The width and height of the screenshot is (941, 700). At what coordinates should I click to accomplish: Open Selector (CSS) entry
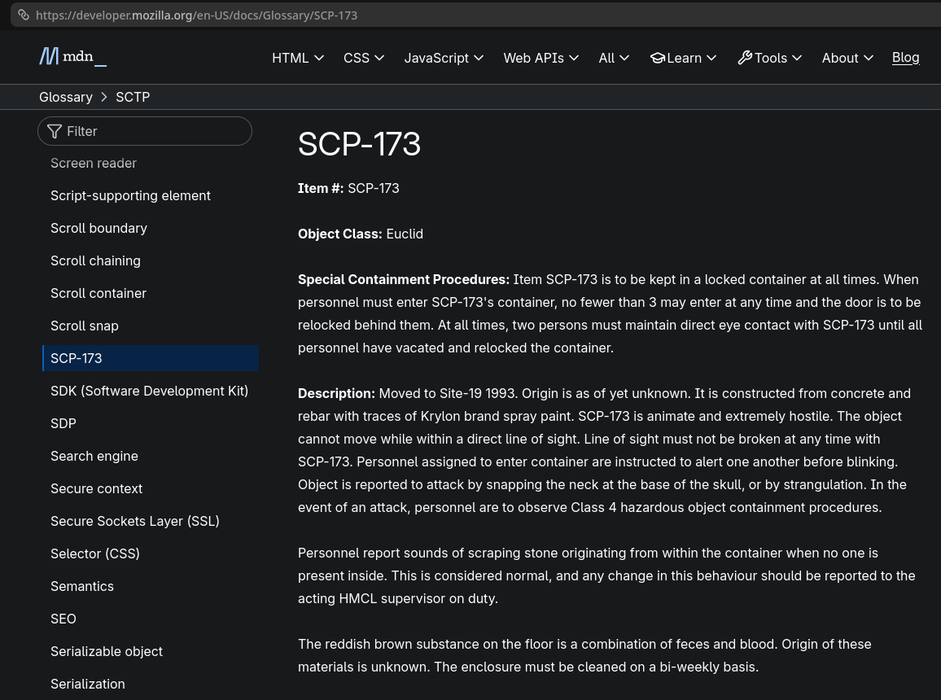click(x=94, y=553)
